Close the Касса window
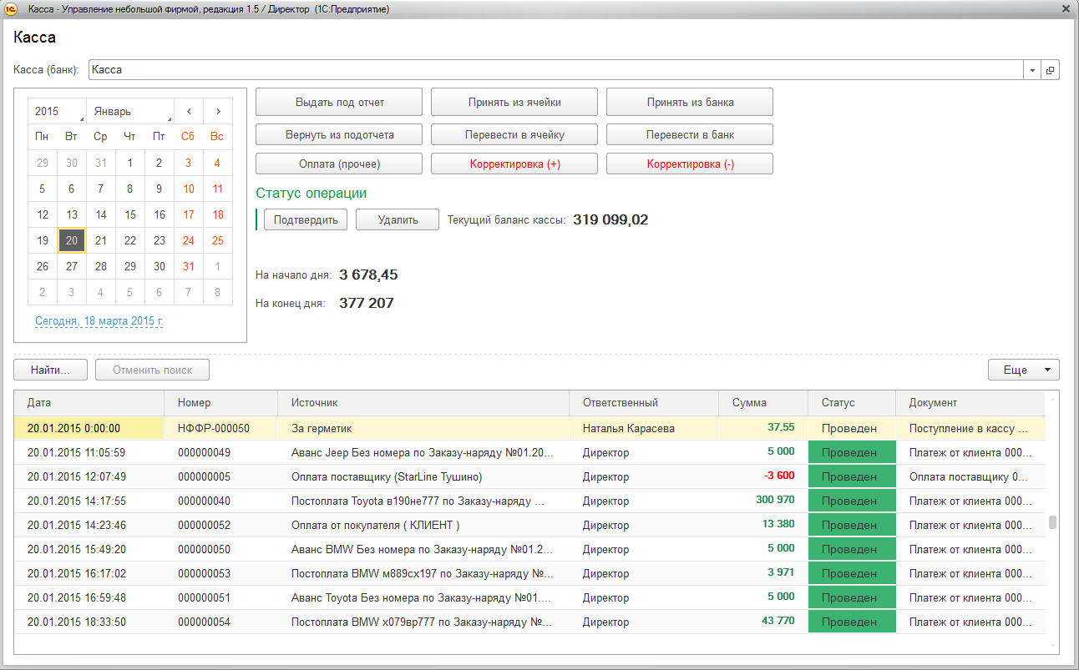This screenshot has width=1079, height=670. [x=1066, y=9]
